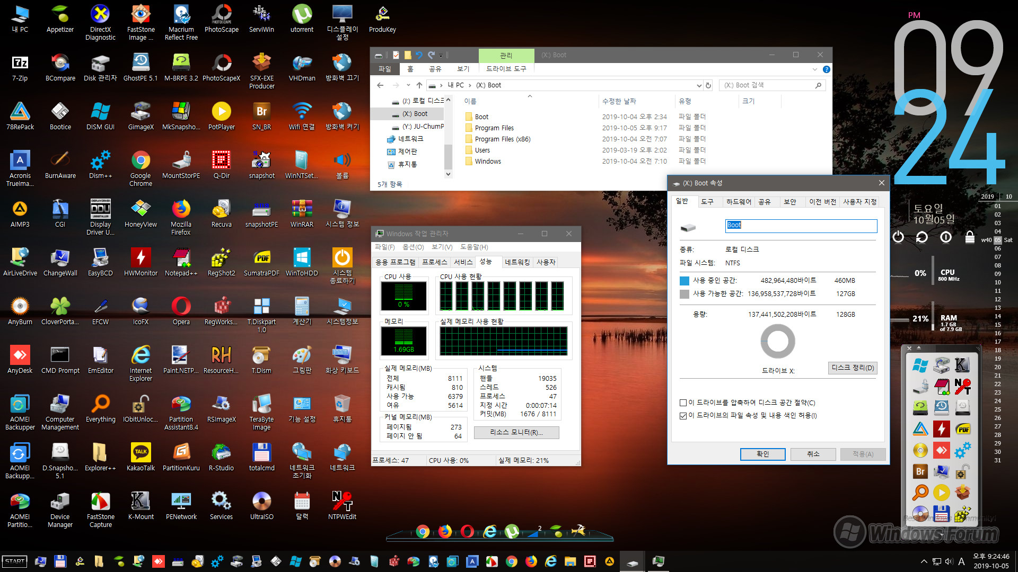Launch Services desktop shortcut
This screenshot has height=572, width=1018.
click(221, 506)
